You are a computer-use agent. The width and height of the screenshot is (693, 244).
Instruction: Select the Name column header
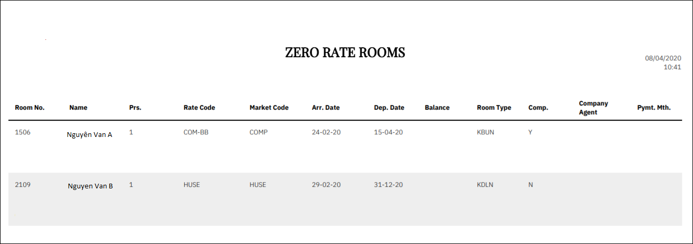pos(78,108)
